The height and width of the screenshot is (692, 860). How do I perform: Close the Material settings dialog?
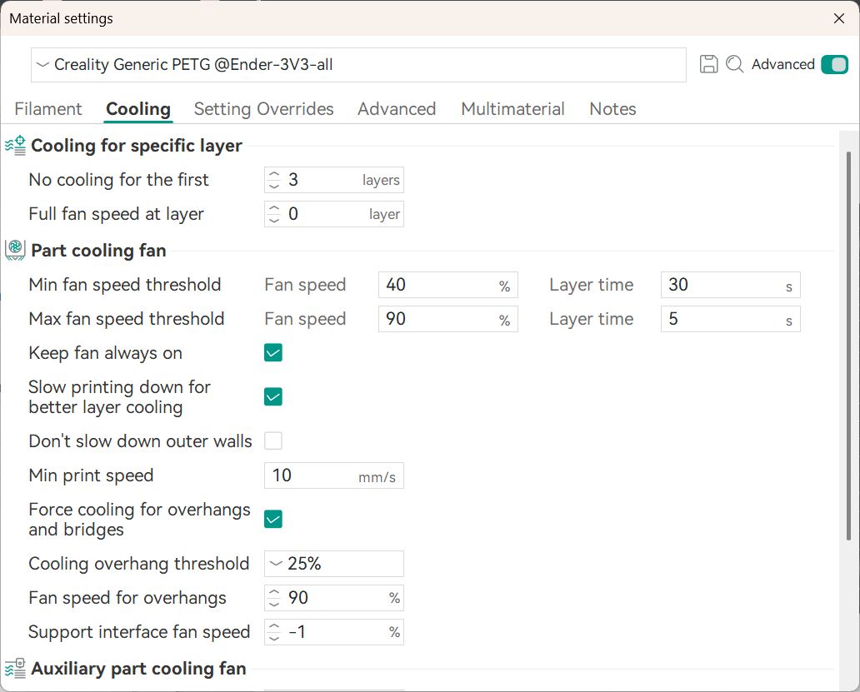tap(838, 18)
